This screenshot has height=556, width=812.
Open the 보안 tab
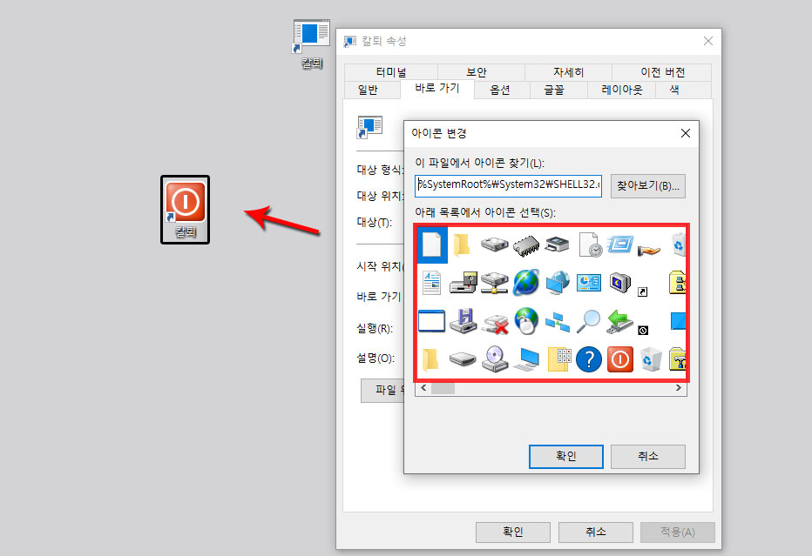tap(478, 71)
